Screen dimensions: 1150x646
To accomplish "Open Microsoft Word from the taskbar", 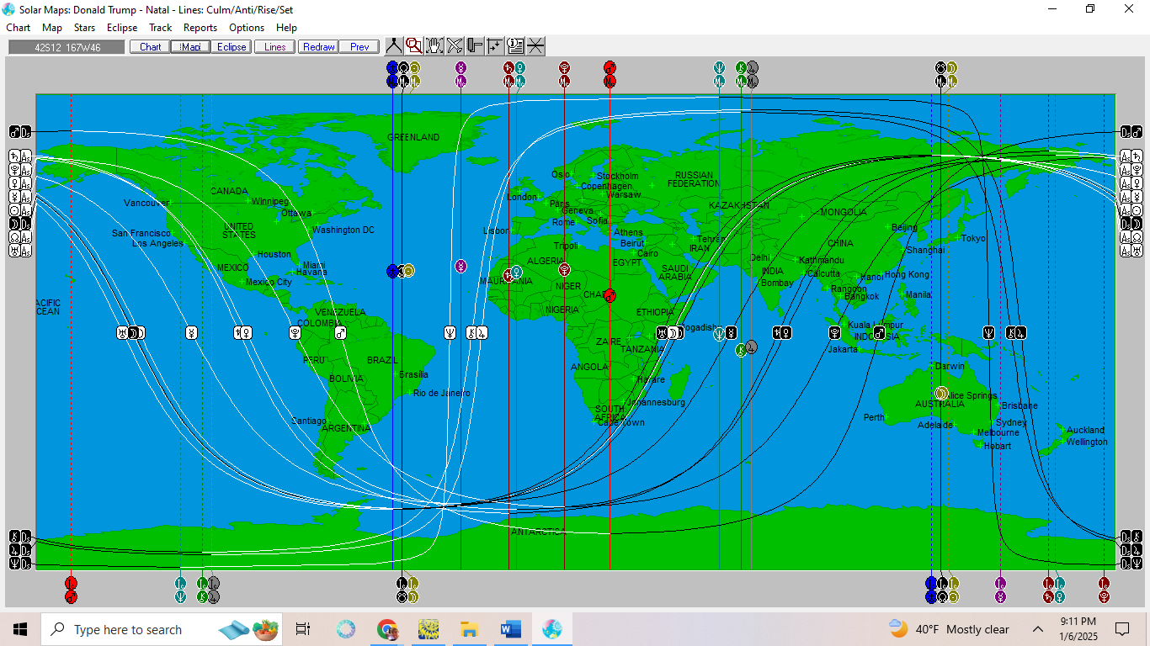I will pos(511,629).
